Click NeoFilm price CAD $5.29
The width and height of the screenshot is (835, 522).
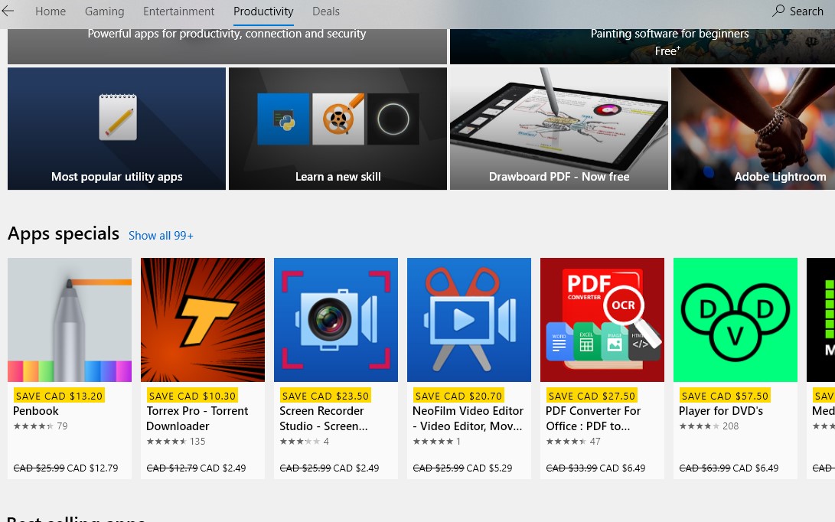[x=489, y=468]
